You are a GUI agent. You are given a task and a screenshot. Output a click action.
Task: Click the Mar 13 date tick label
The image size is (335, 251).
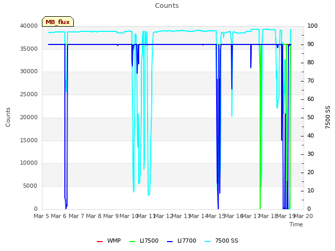181,216
